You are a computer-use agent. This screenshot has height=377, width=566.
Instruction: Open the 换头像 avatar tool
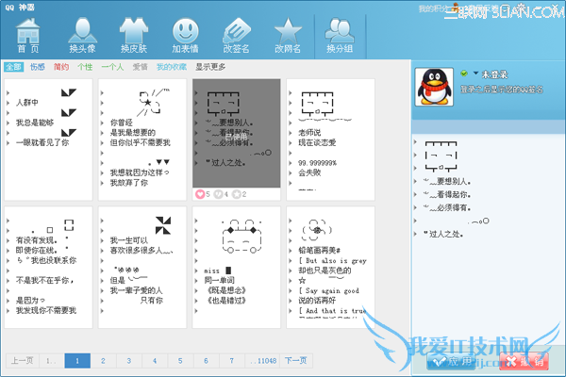coord(83,36)
